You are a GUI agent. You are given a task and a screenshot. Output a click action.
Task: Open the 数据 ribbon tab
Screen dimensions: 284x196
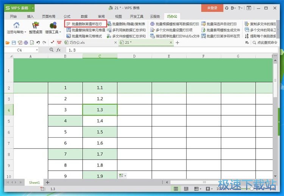tap(84, 17)
